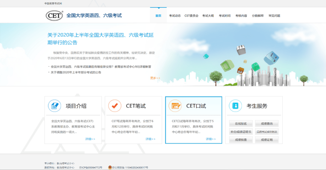Open 详细>> link under CET笔试
This screenshot has height=170, width=326.
[150, 139]
